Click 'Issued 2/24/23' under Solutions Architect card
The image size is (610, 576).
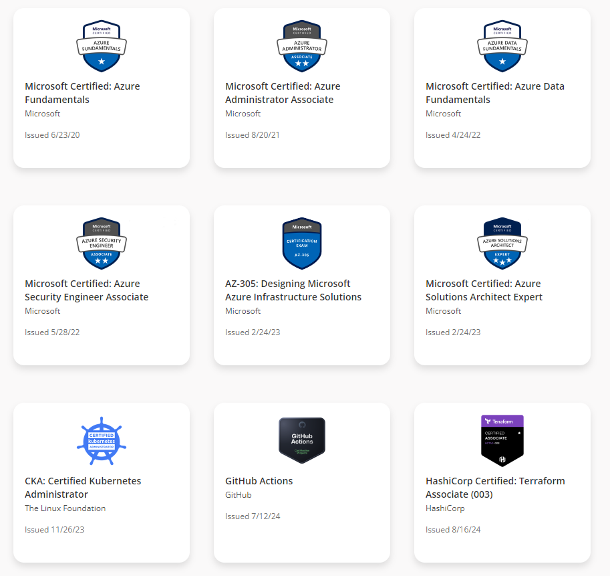click(x=453, y=332)
